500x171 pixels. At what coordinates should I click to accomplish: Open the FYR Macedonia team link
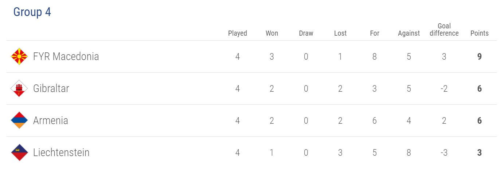66,56
